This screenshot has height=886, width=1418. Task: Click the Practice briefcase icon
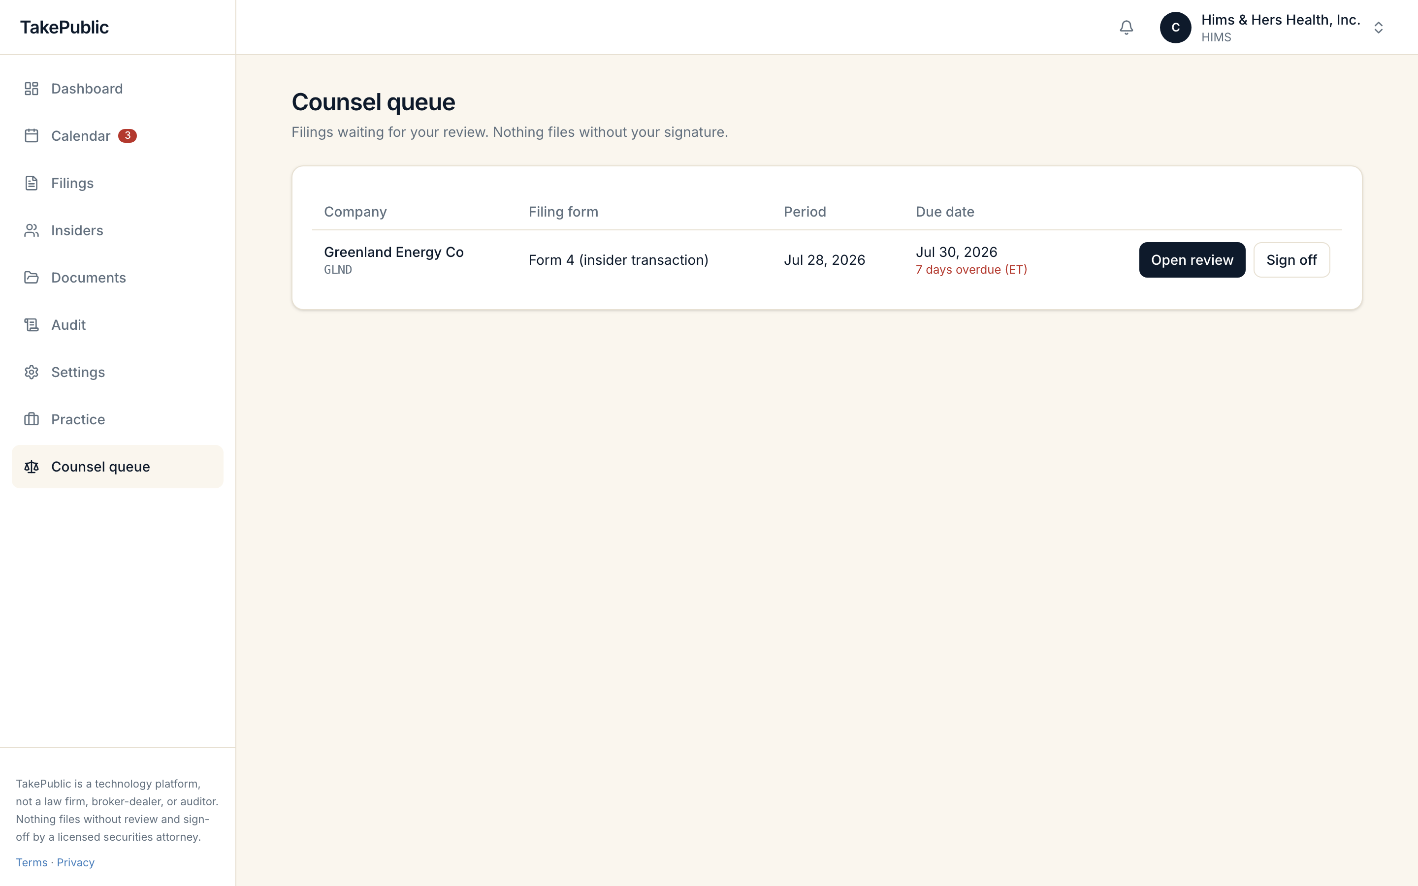click(x=32, y=419)
